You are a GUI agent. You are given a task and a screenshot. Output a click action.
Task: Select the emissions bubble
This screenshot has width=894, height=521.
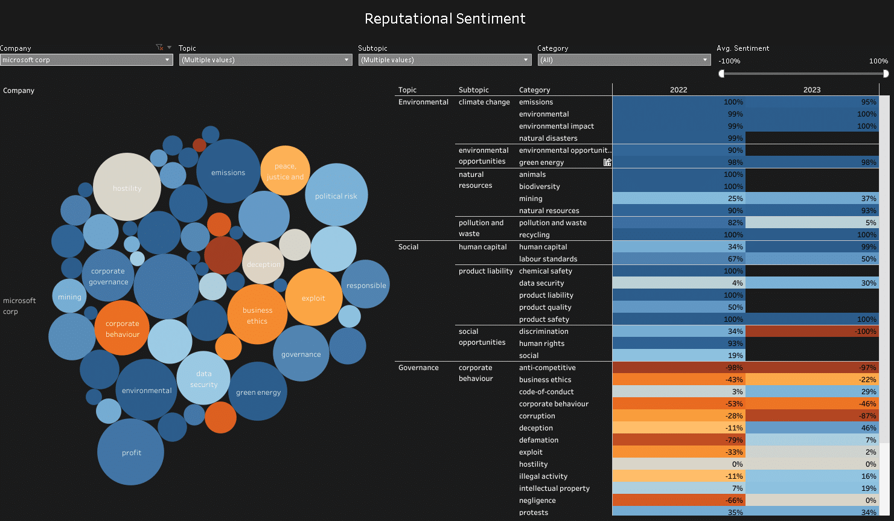tap(228, 171)
